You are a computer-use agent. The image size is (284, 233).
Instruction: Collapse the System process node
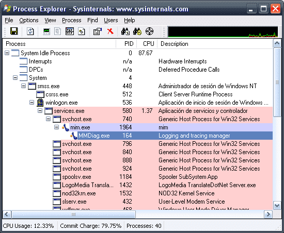pos(15,78)
